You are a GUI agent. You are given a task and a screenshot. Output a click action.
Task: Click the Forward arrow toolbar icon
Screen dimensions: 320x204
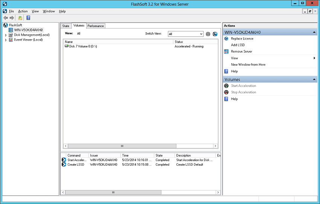tap(12, 18)
